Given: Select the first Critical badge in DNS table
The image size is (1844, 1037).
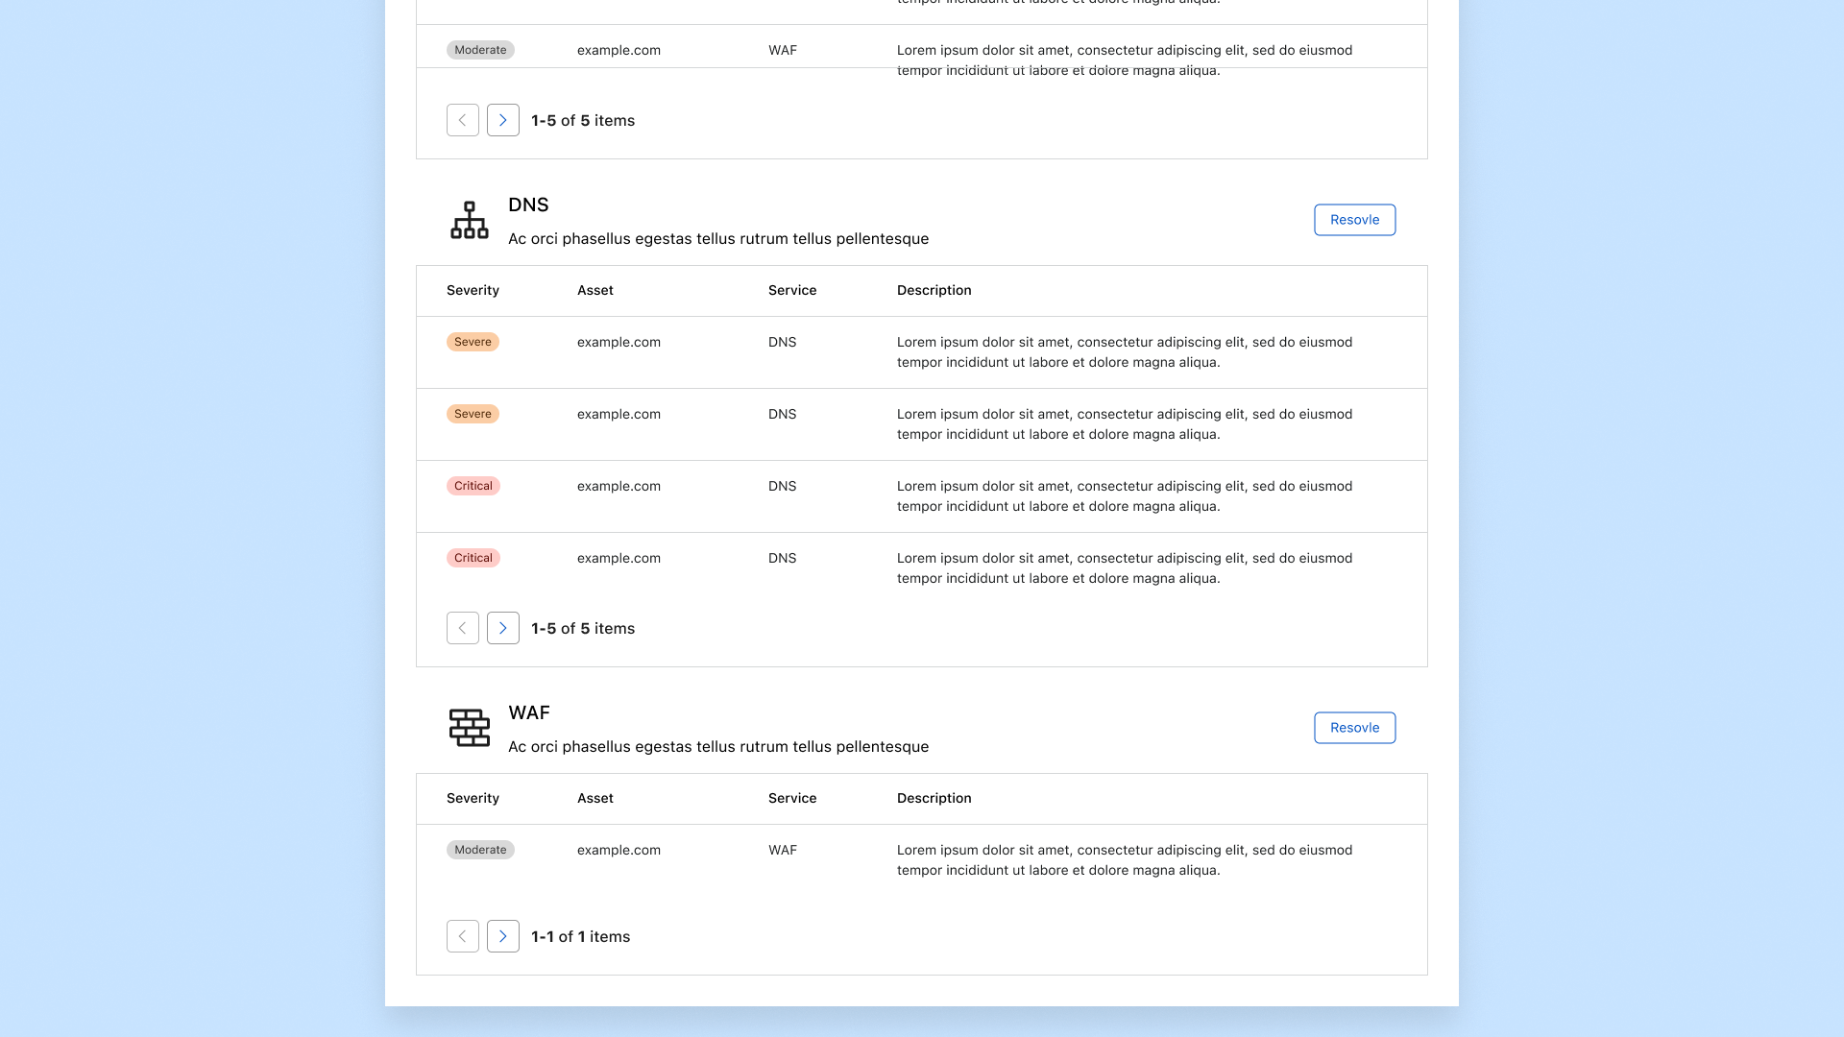Looking at the screenshot, I should coord(473,486).
